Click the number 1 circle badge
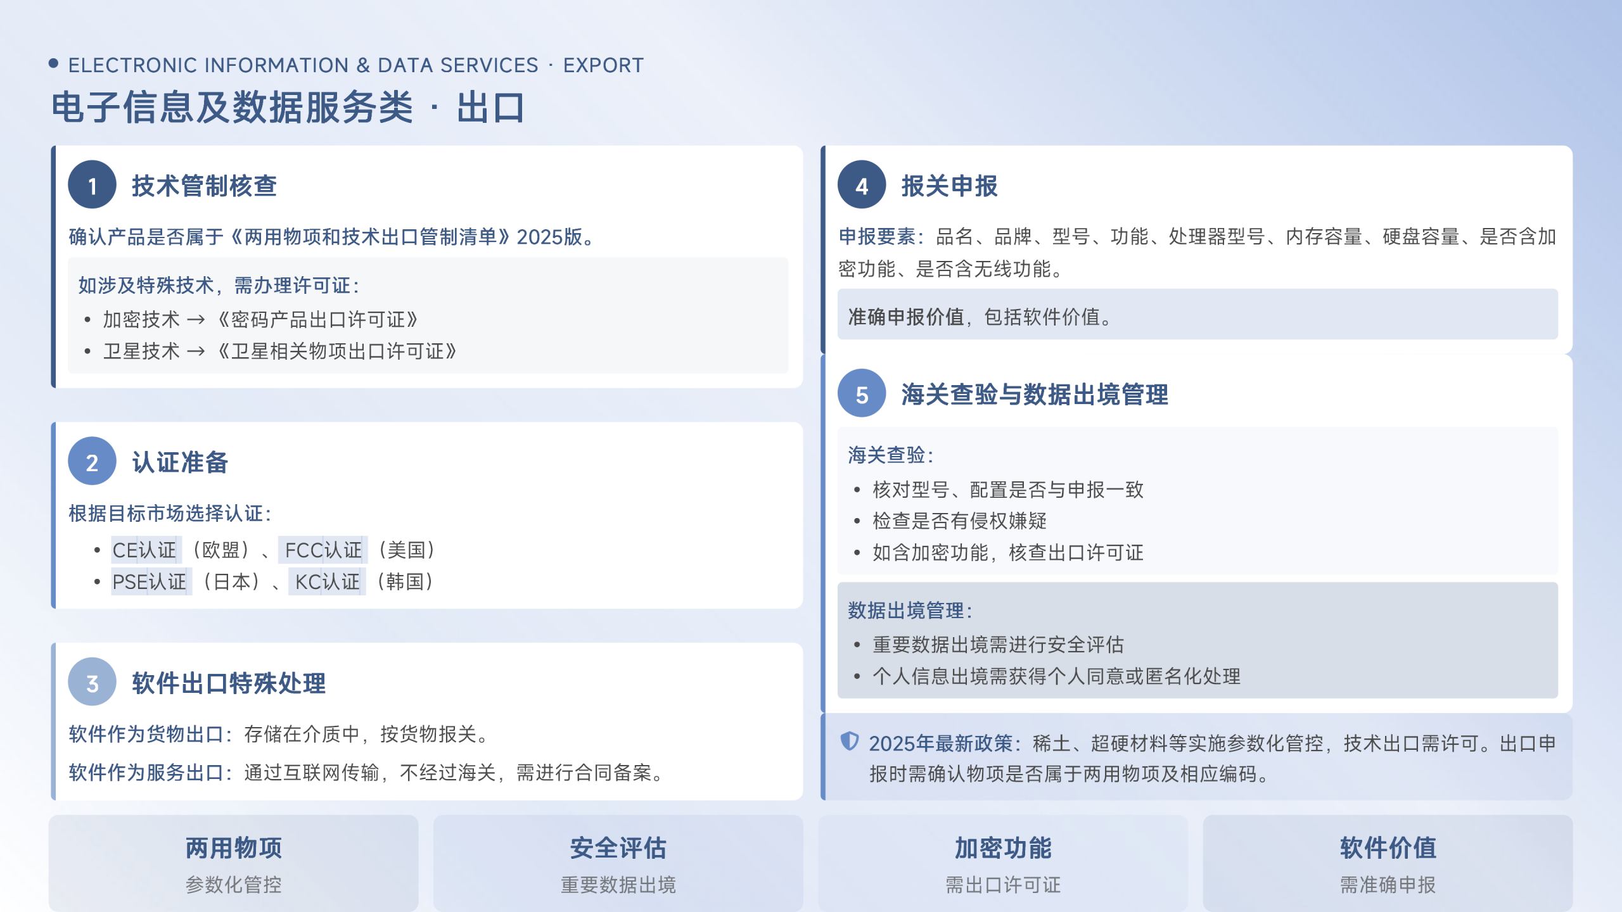 92,185
